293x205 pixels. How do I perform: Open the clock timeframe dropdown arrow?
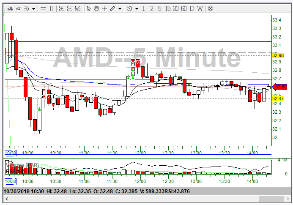[x=137, y=8]
